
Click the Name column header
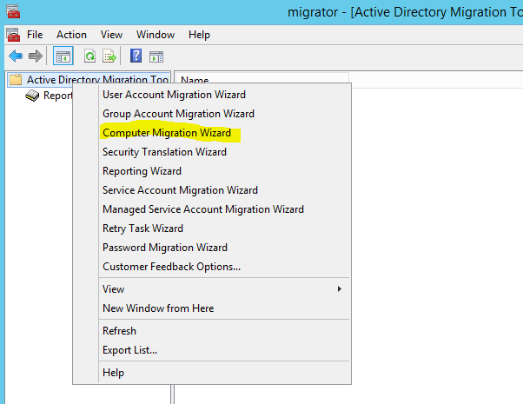(x=195, y=81)
